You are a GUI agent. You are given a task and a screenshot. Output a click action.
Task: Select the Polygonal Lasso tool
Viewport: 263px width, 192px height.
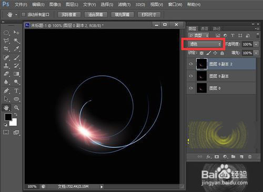tap(6, 41)
